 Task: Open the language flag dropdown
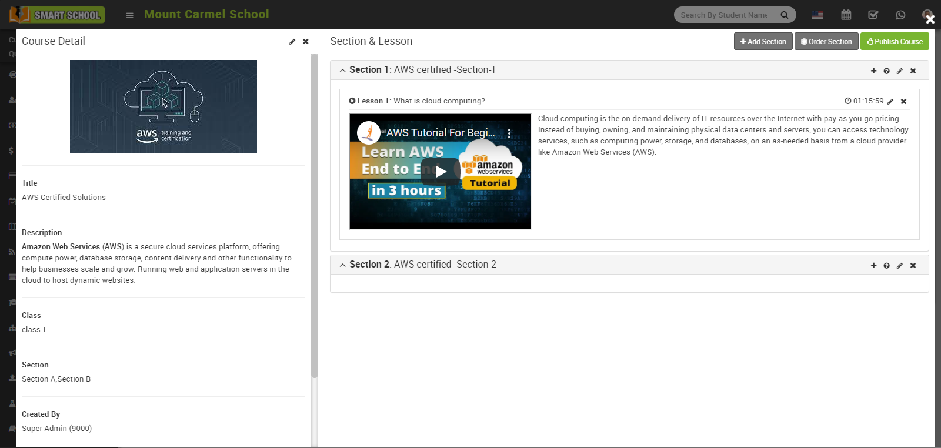pyautogui.click(x=817, y=15)
